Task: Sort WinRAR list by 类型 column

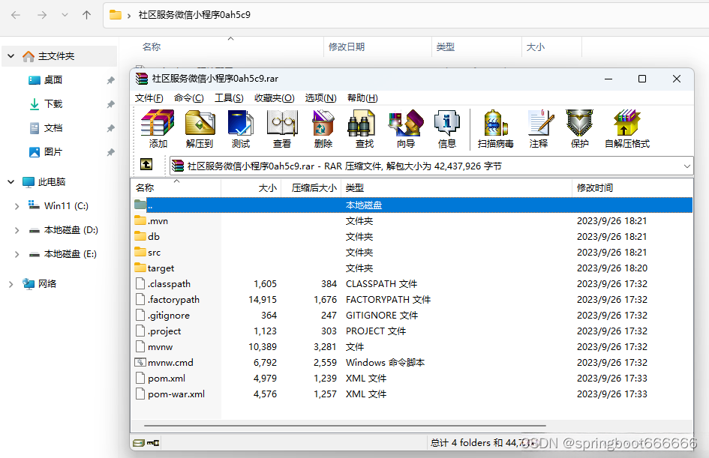Action: tap(456, 188)
